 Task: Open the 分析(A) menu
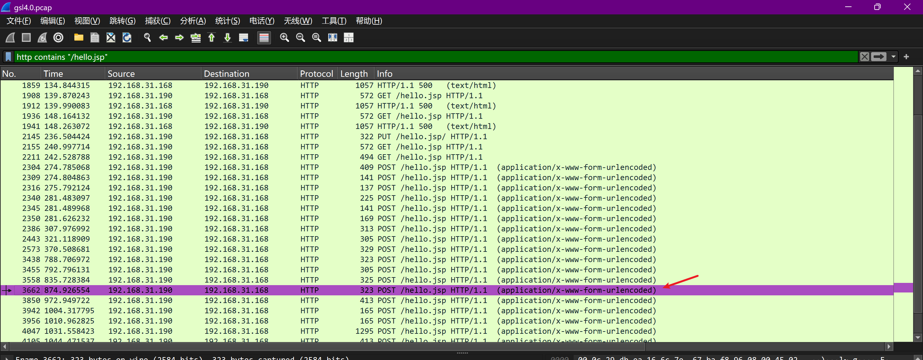[193, 21]
